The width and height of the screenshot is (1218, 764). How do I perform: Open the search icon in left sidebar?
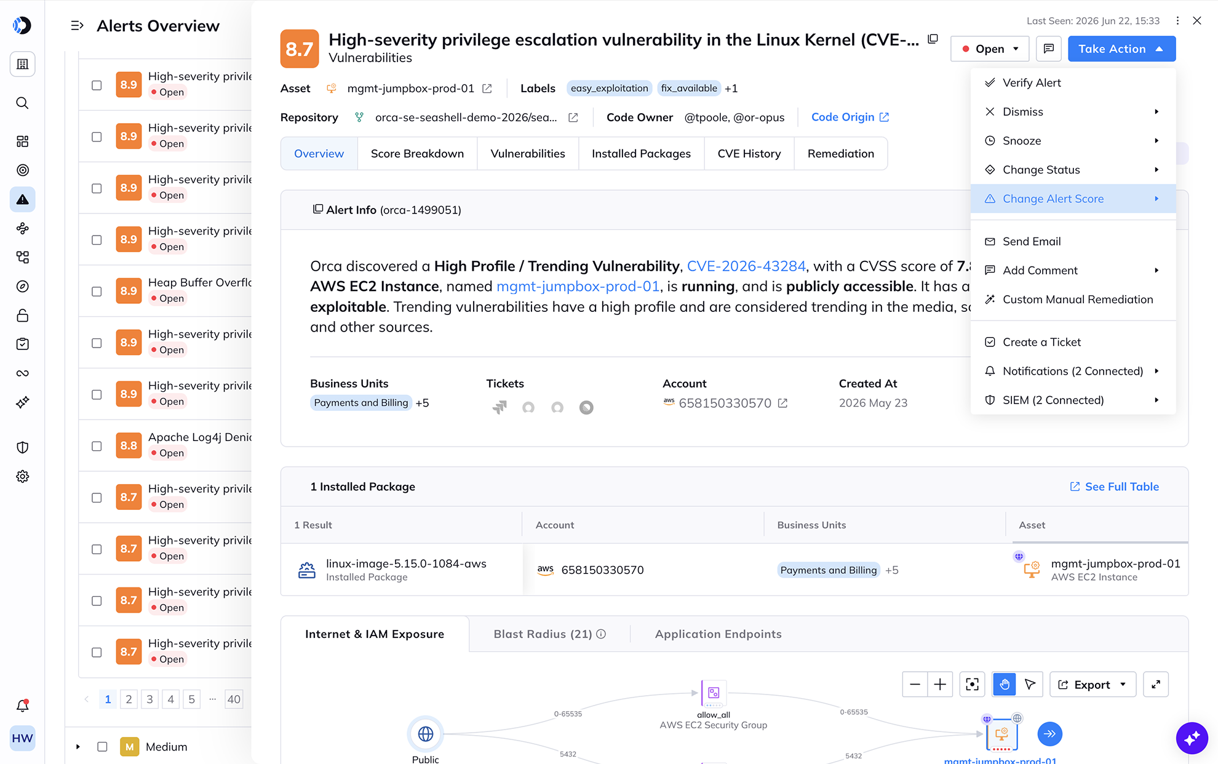pyautogui.click(x=22, y=103)
